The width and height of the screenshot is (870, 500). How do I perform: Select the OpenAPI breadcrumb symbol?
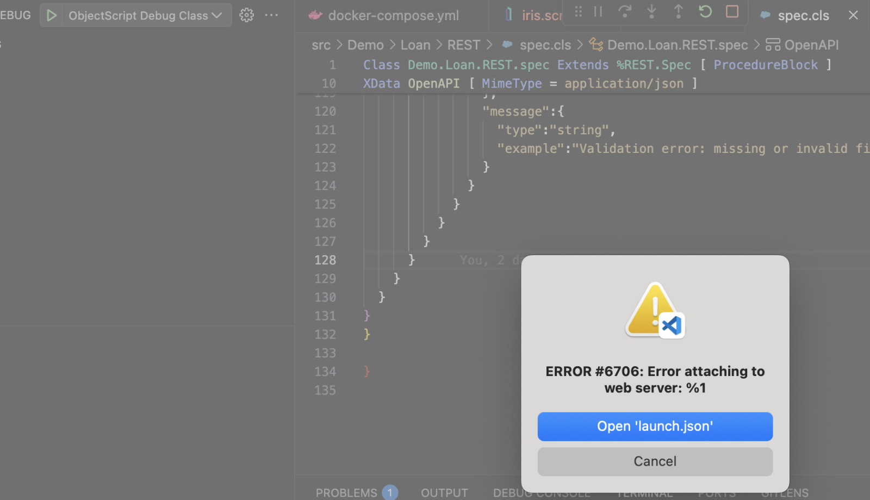click(x=811, y=45)
